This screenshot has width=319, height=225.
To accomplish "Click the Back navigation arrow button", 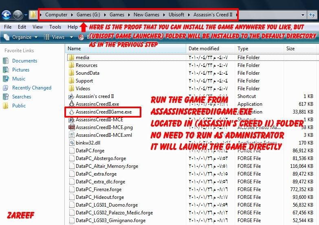I will 6,15.
